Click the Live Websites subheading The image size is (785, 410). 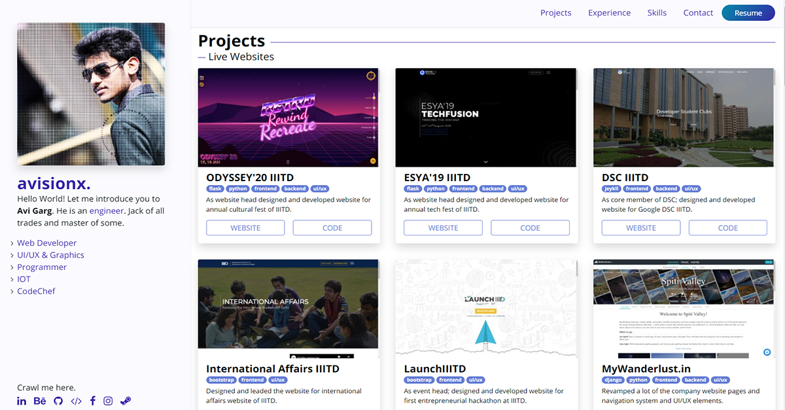[241, 57]
